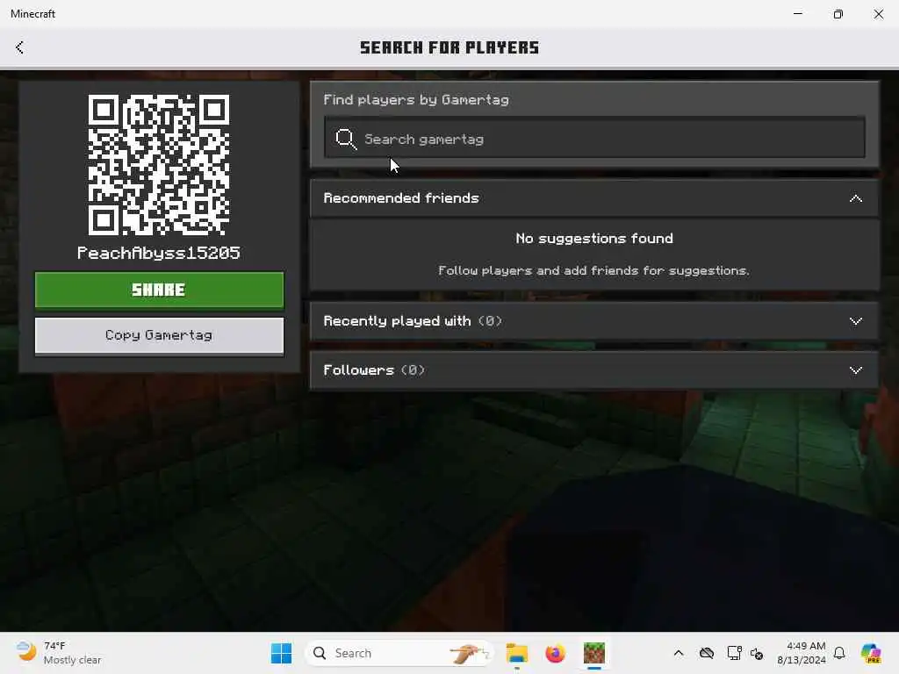This screenshot has width=899, height=674.
Task: Open File Explorer from the taskbar
Action: (x=516, y=653)
